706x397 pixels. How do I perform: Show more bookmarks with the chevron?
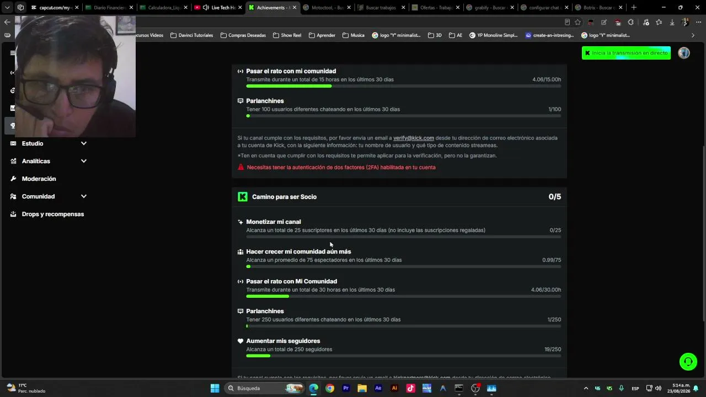pyautogui.click(x=693, y=35)
